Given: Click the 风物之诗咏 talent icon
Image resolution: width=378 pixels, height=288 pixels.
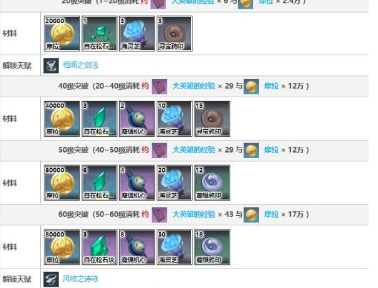Looking at the screenshot, I should point(51,279).
